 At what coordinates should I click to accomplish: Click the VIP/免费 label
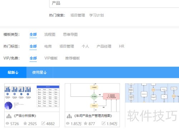click(x=11, y=58)
